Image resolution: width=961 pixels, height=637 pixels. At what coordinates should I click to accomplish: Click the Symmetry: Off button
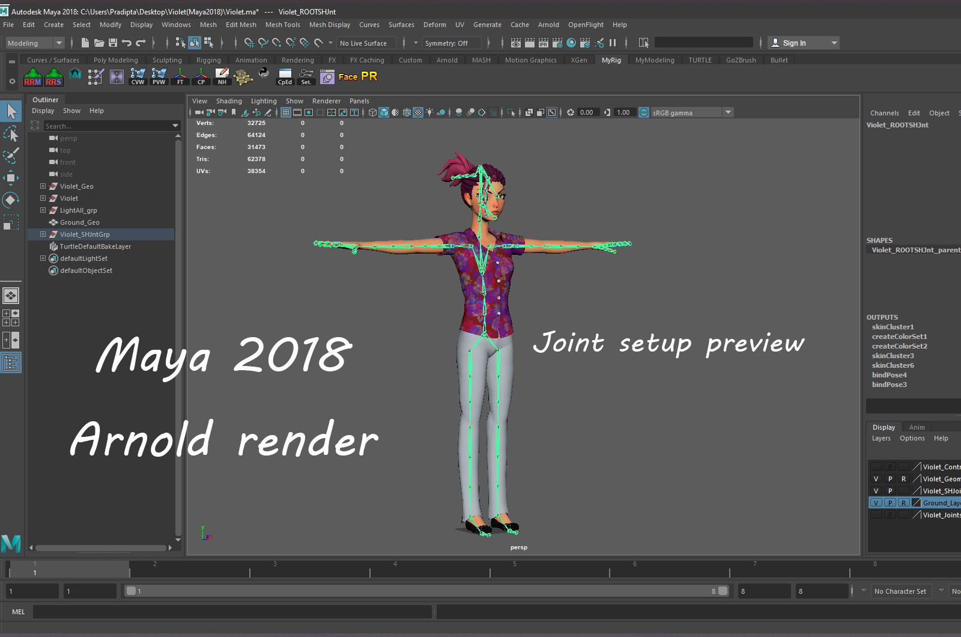pyautogui.click(x=452, y=43)
